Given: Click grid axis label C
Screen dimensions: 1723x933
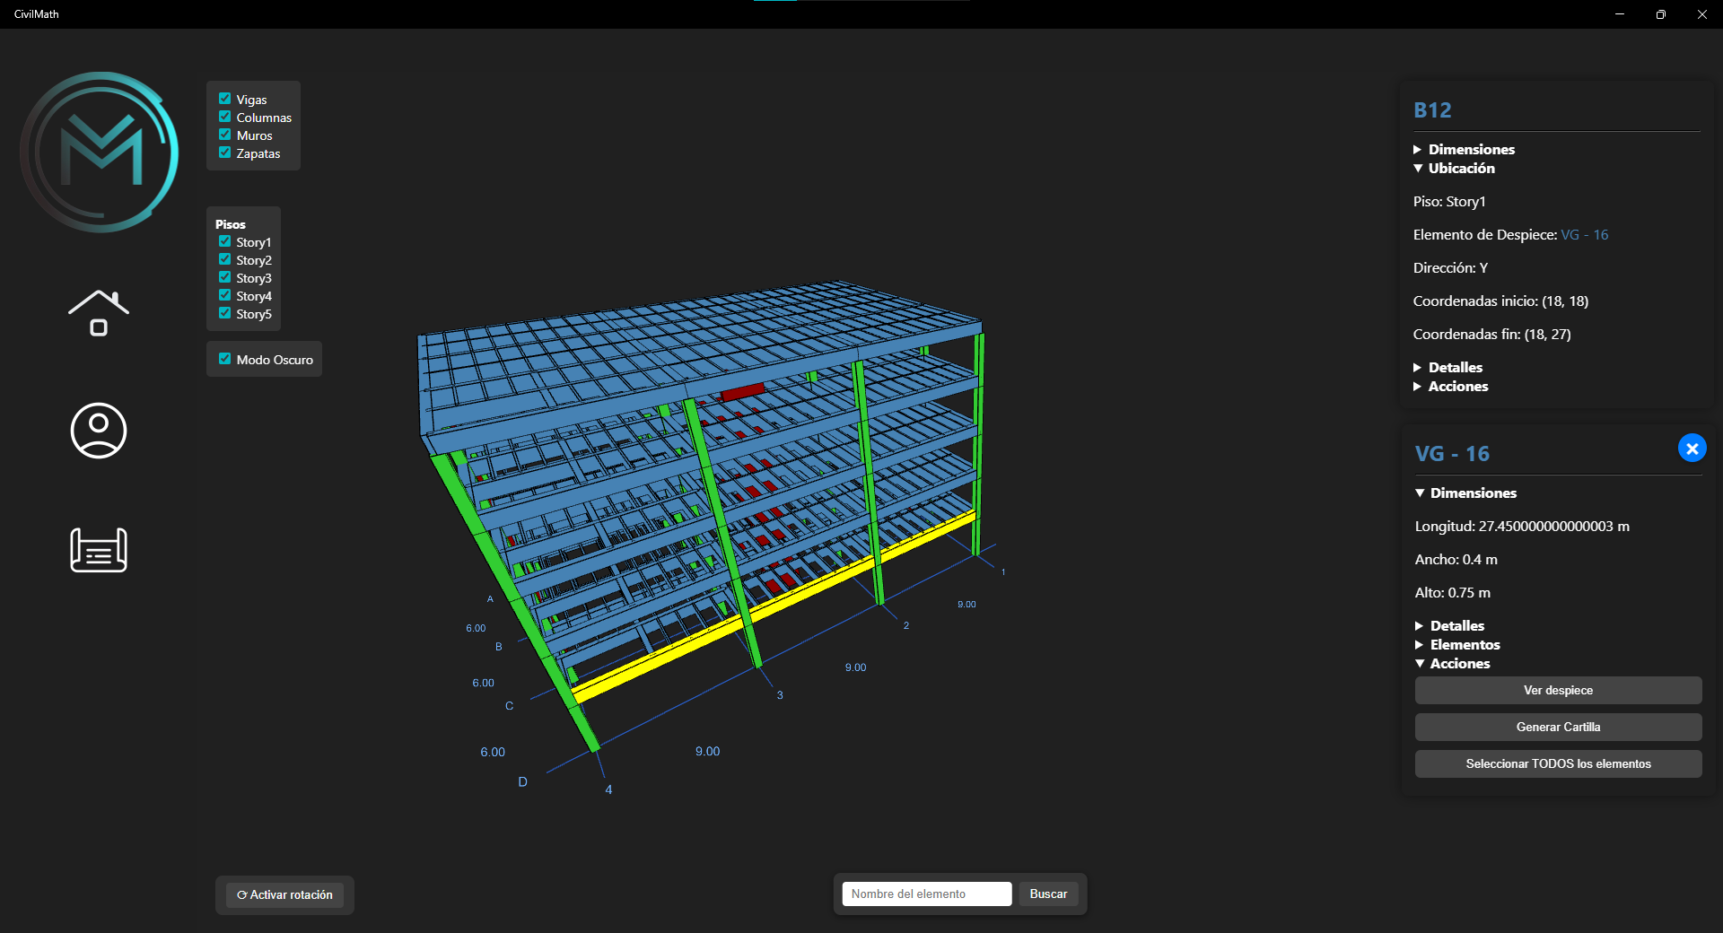Looking at the screenshot, I should 509,706.
